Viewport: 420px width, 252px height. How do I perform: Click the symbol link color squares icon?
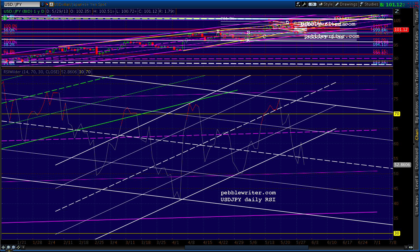point(47,4)
